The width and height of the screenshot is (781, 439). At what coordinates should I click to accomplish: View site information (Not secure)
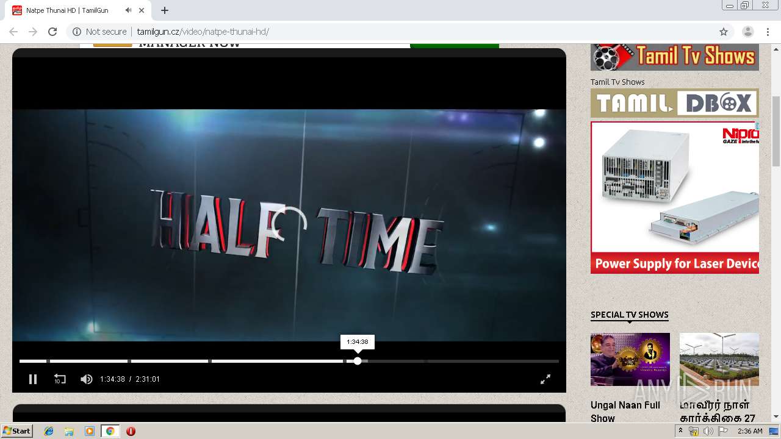[x=99, y=32]
